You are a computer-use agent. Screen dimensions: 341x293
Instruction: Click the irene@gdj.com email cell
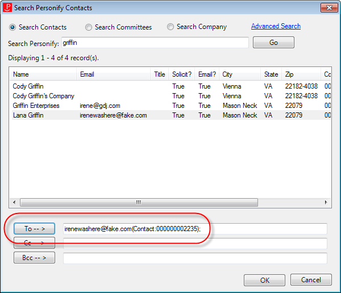point(100,106)
